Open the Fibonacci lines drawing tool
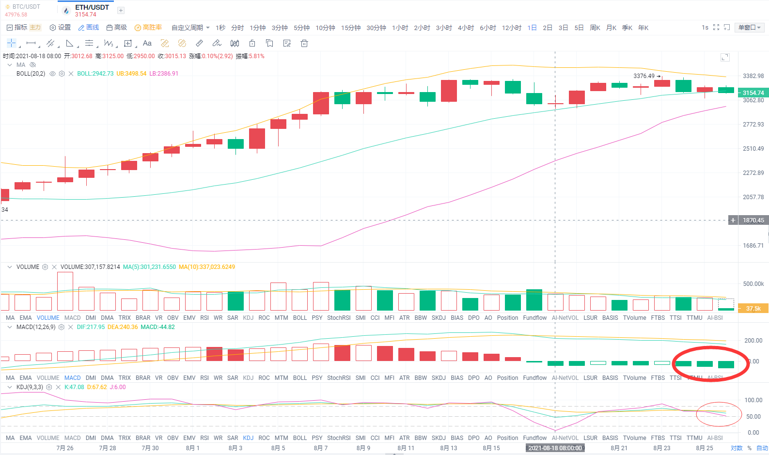 click(89, 43)
